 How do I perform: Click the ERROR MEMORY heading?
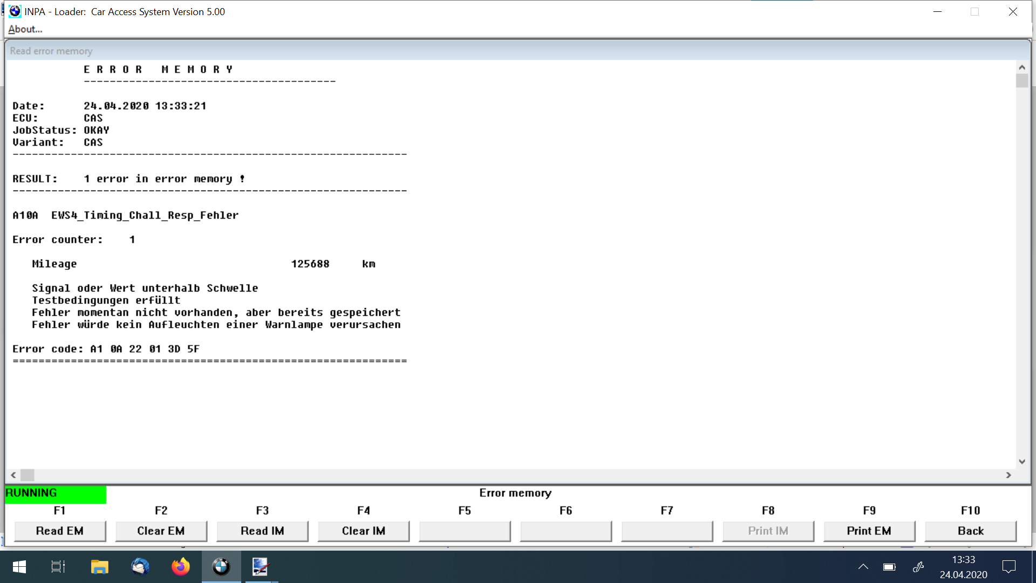coord(159,70)
